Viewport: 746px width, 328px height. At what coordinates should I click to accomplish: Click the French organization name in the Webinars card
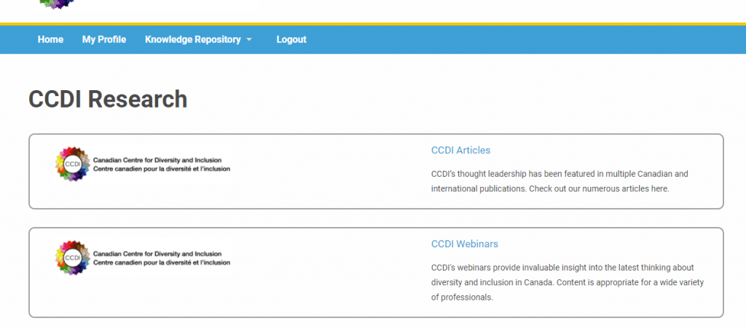tap(161, 263)
